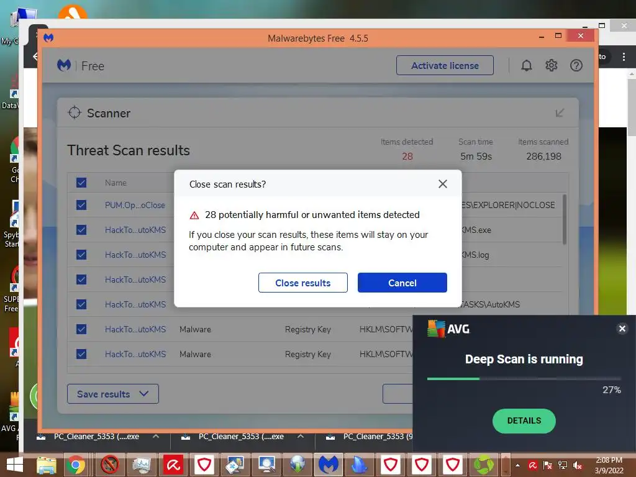Click the Malwarebytes logo beside Free
636x477 pixels.
[x=64, y=65]
